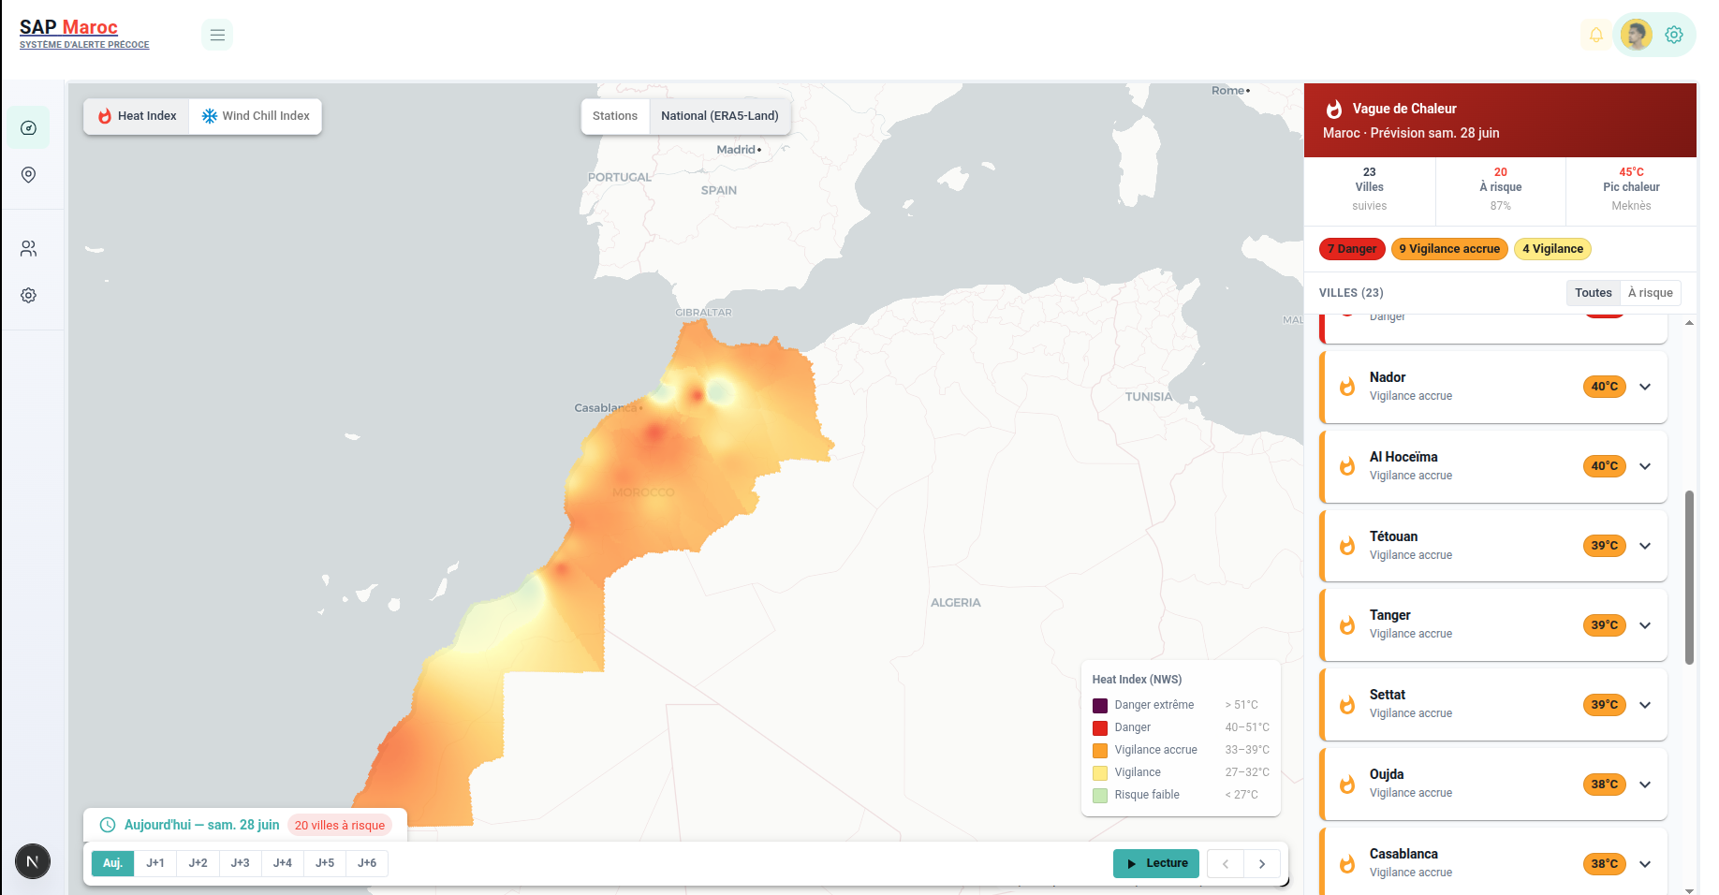Open the users sidebar icon
This screenshot has height=895, width=1719.
pos(29,249)
